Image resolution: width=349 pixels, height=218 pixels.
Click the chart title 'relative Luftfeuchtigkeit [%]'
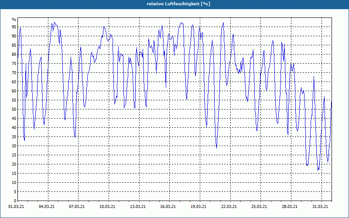click(178, 4)
